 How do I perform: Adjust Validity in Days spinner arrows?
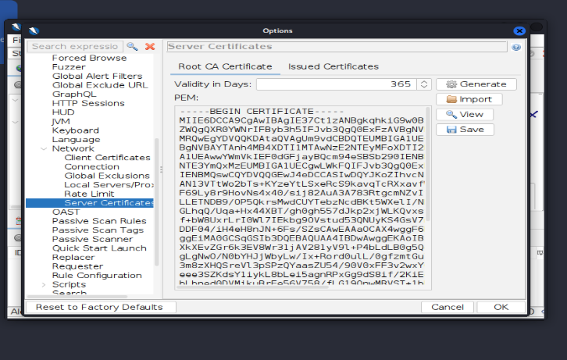[x=424, y=84]
